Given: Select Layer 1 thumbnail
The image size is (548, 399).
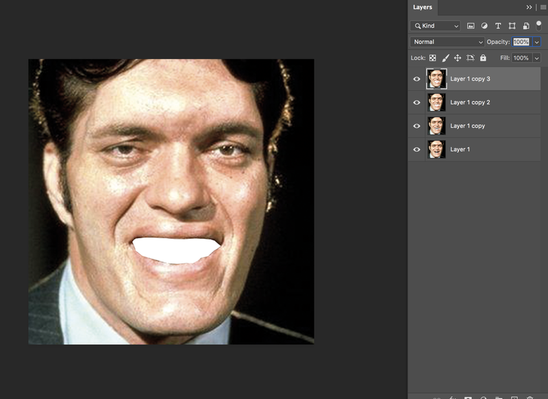Looking at the screenshot, I should tap(436, 149).
